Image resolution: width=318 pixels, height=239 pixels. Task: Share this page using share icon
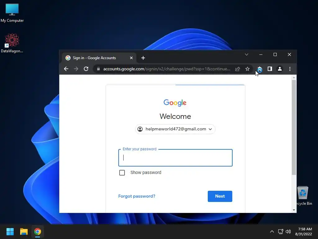click(238, 69)
